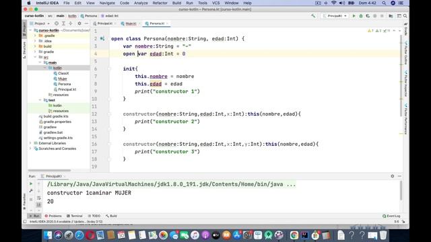Open the Refactor menu

[x=160, y=3]
